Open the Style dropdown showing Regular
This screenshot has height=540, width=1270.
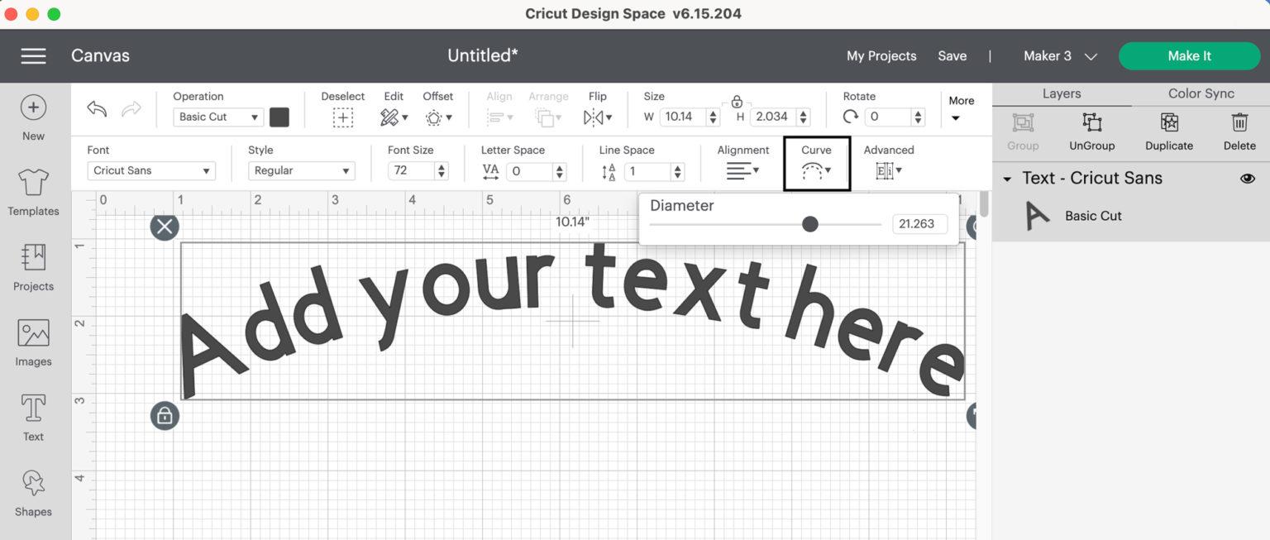tap(301, 170)
